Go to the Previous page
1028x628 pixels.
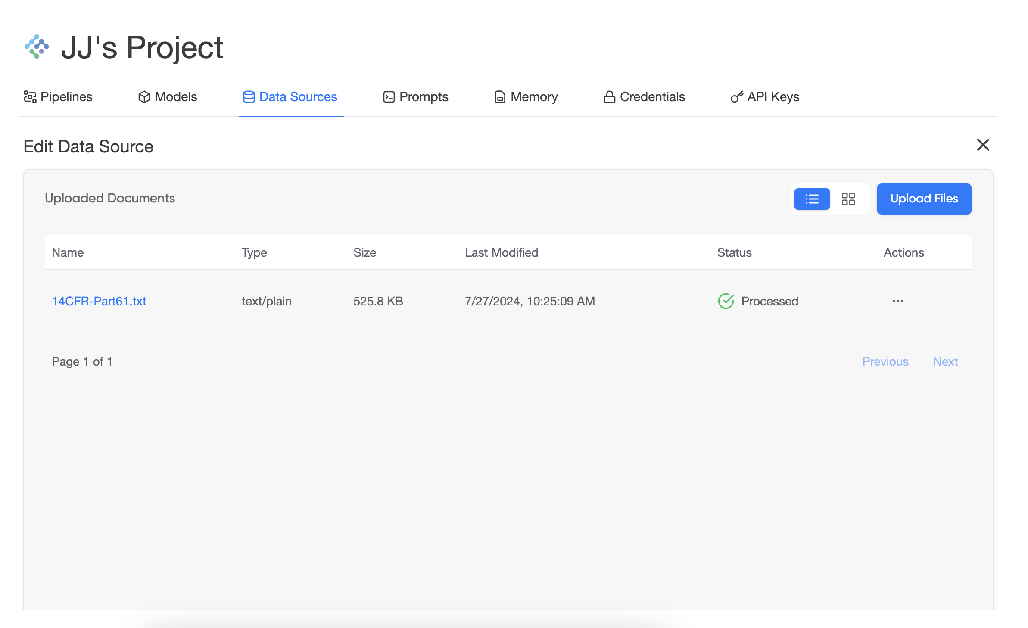tap(885, 361)
